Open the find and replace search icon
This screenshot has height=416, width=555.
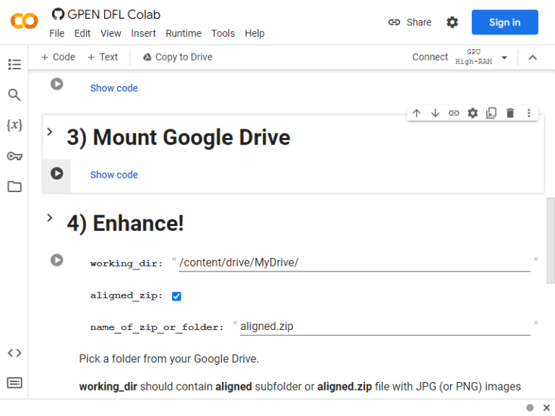click(14, 95)
